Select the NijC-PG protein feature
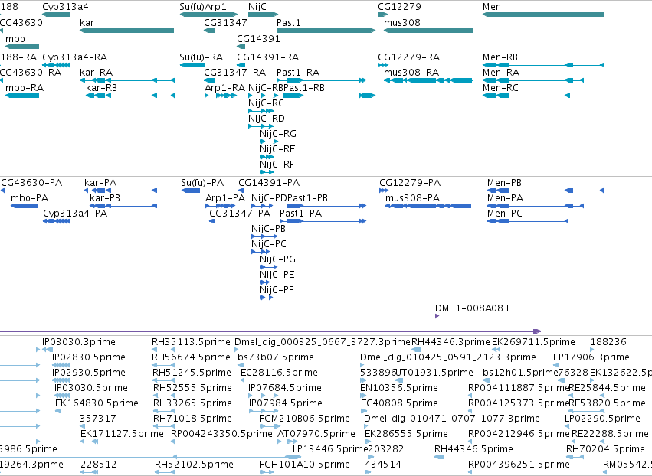The height and width of the screenshot is (476, 652). 268,267
